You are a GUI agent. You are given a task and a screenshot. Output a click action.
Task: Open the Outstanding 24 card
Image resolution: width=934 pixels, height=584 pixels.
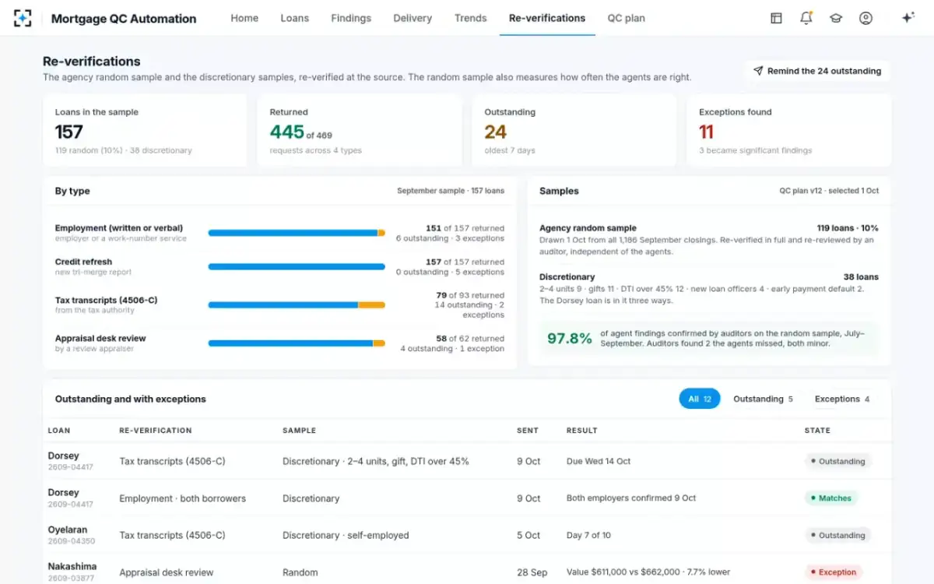coord(574,131)
